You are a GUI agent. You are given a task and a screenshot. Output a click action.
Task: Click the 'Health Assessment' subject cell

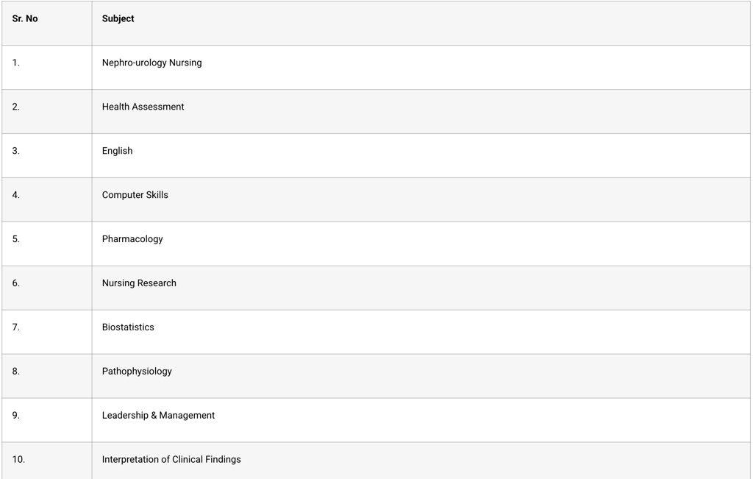[x=143, y=107]
